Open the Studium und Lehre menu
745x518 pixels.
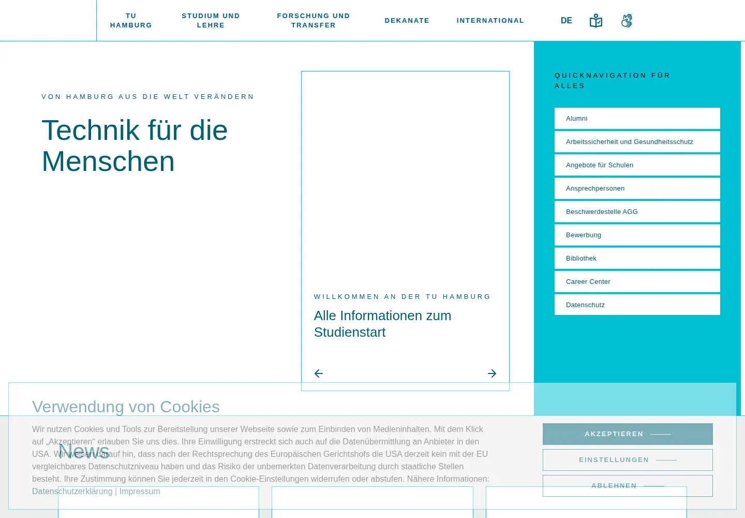tap(211, 21)
